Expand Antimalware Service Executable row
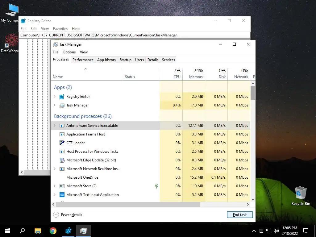The image size is (316, 237). pyautogui.click(x=54, y=125)
